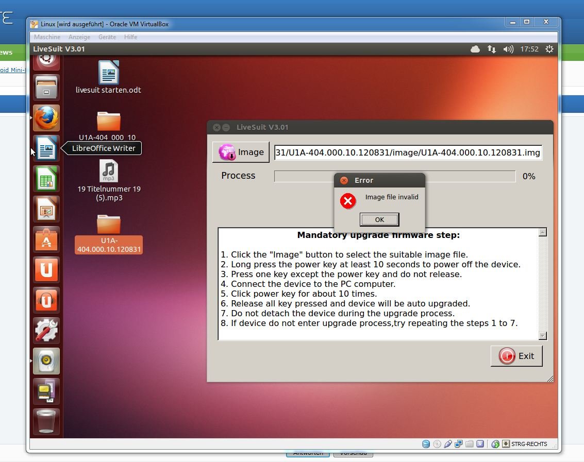Screen dimensions: 584x462
Task: Open System Settings wrench and gear icon
Action: pos(46,331)
